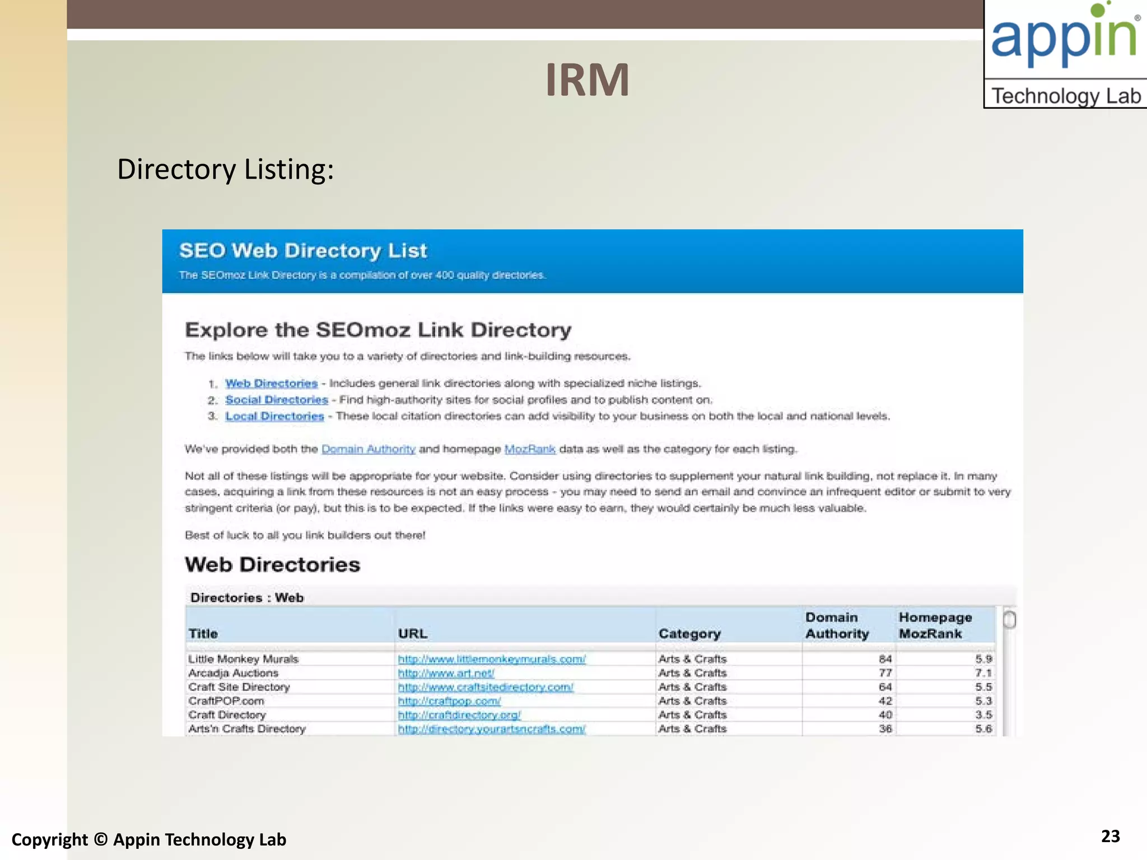Click MozRank value 7.1

click(x=983, y=673)
